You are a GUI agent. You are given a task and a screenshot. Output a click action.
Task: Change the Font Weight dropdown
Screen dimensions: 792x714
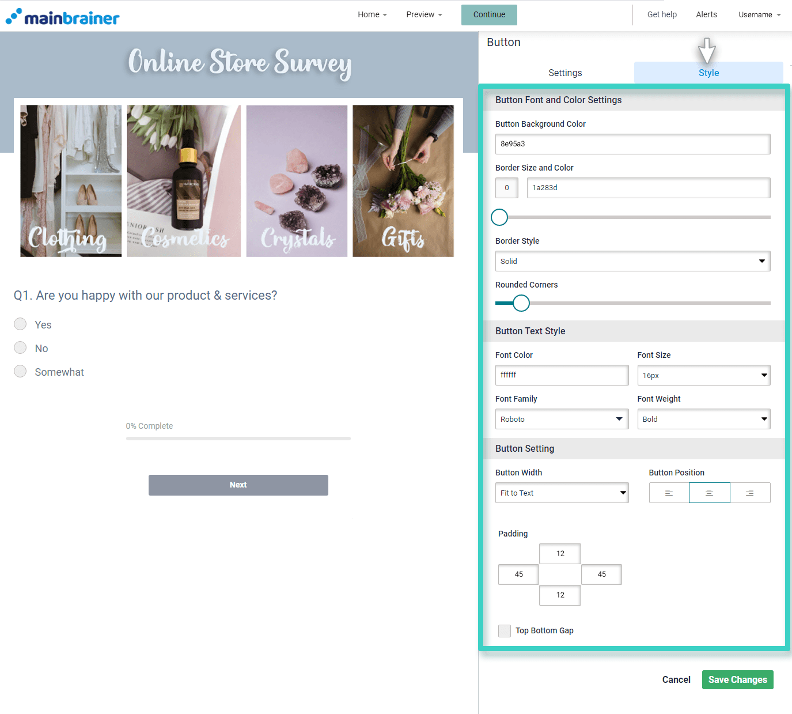click(x=703, y=419)
